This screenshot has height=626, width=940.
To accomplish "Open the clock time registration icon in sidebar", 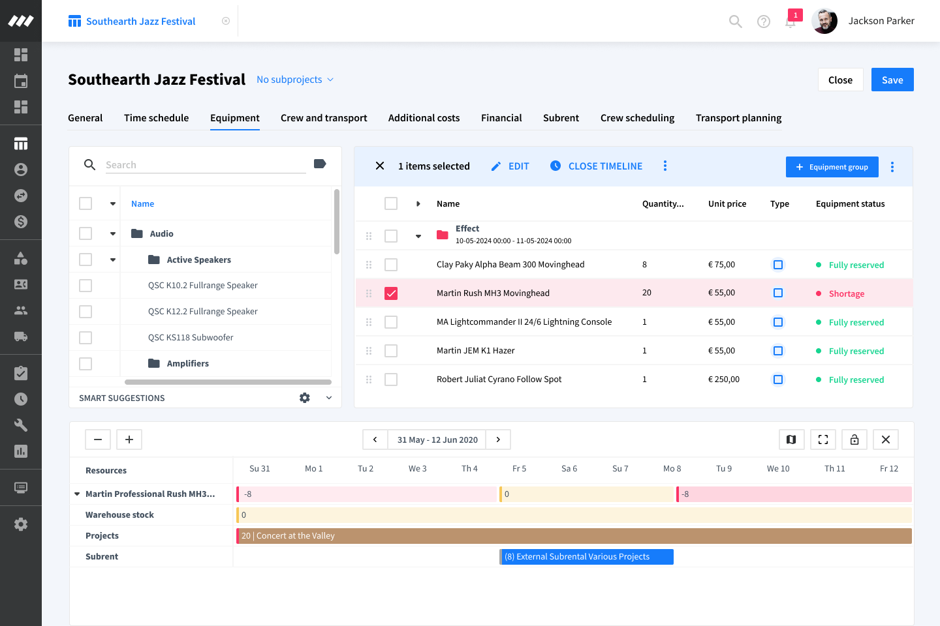I will [21, 399].
